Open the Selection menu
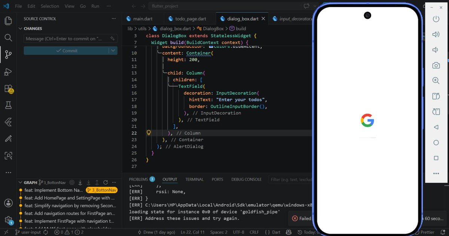 point(50,6)
